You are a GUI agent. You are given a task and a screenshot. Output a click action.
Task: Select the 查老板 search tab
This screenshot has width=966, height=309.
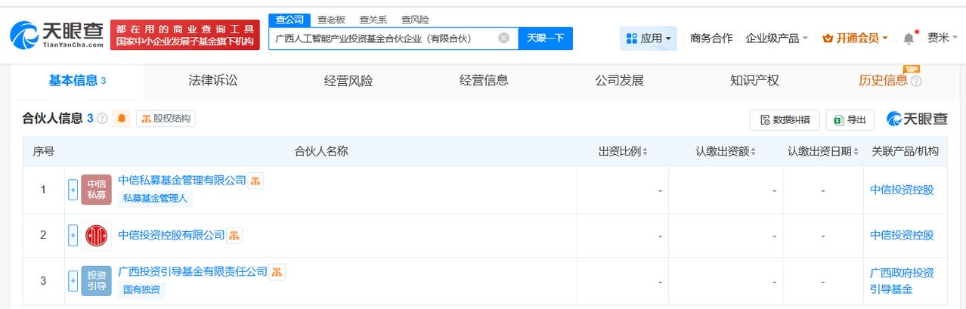[x=331, y=20]
